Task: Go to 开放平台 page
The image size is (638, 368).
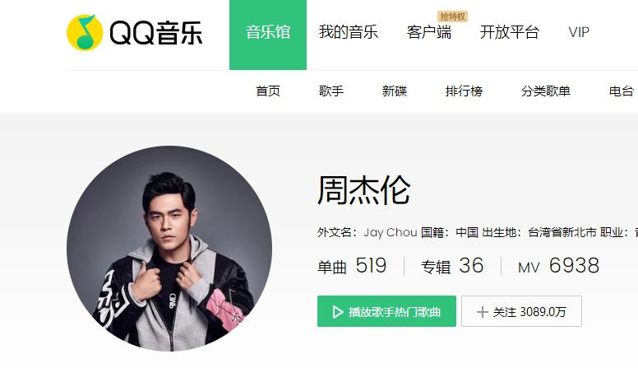Action: (510, 32)
